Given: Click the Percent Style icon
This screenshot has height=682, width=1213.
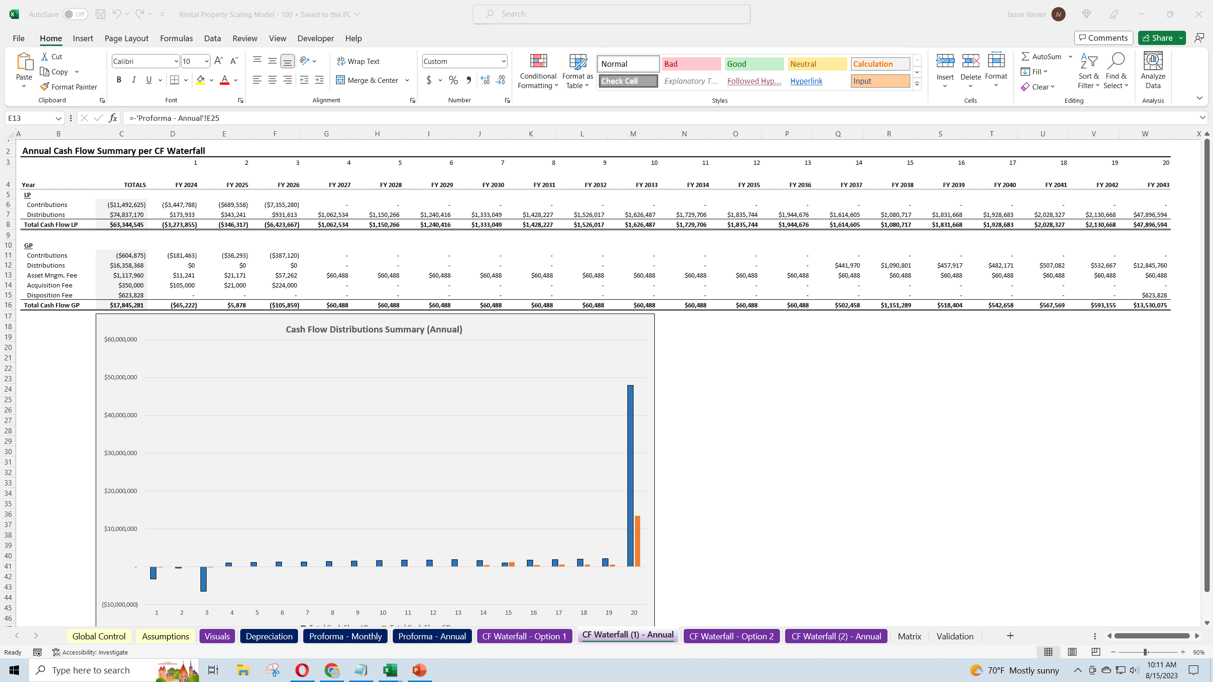Looking at the screenshot, I should 453,80.
